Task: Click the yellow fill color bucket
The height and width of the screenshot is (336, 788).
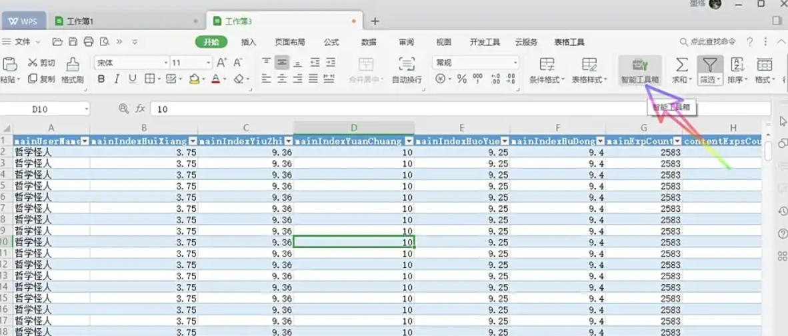Action: coord(193,79)
